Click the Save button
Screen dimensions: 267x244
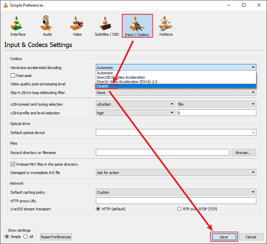[224, 237]
